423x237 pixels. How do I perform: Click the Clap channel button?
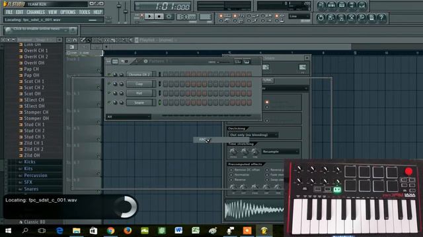pos(139,84)
